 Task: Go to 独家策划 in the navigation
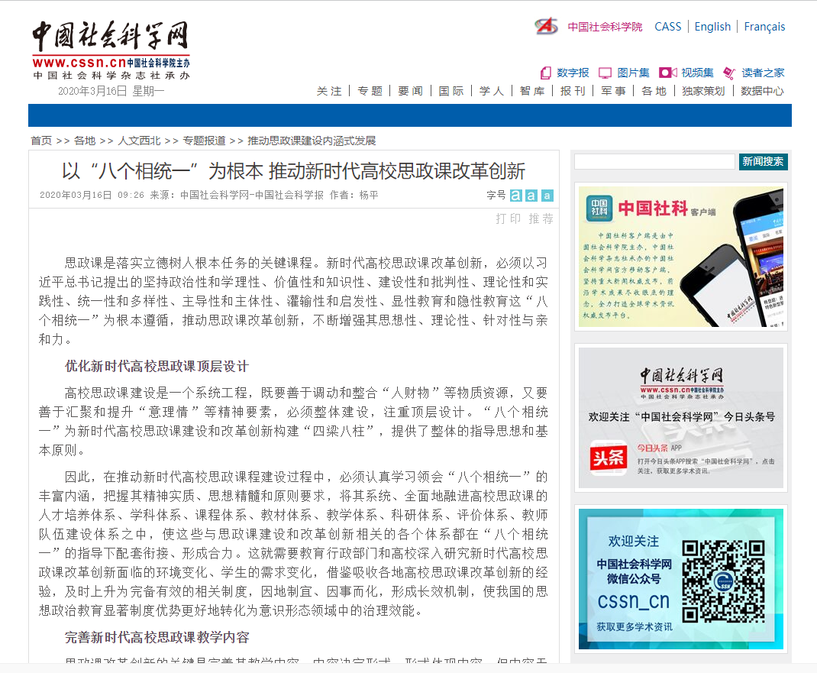coord(703,91)
